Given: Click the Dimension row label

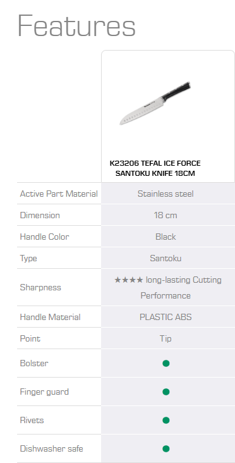Looking at the screenshot, I should pos(40,215).
